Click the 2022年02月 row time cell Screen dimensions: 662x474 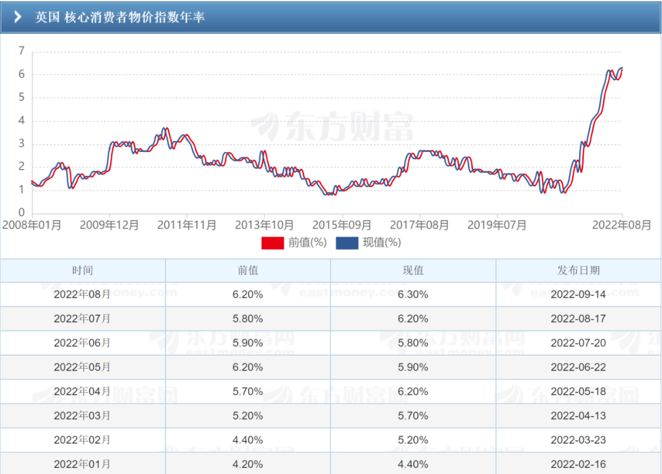click(82, 440)
